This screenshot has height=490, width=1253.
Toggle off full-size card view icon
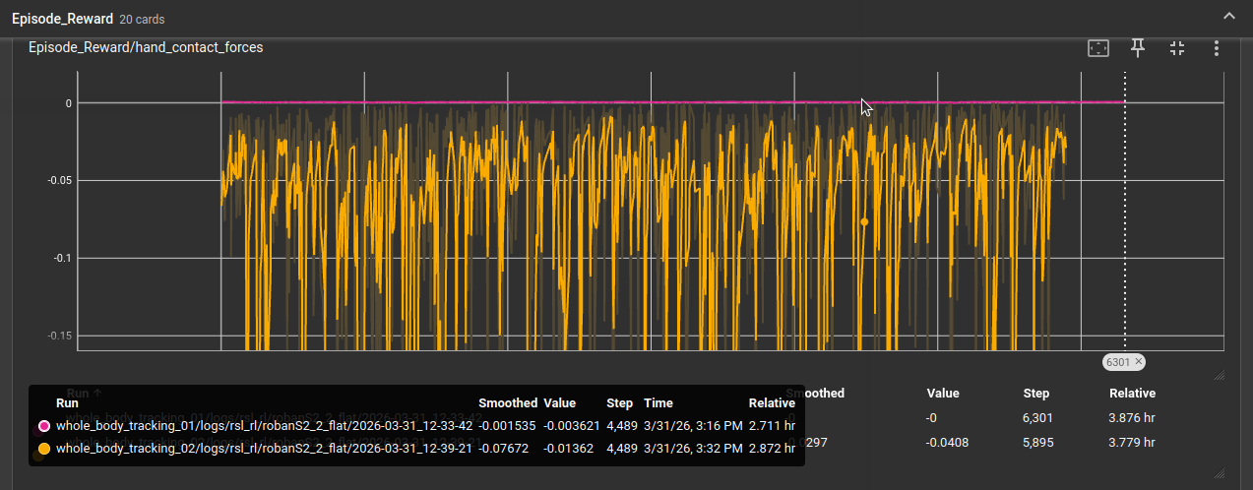1177,48
